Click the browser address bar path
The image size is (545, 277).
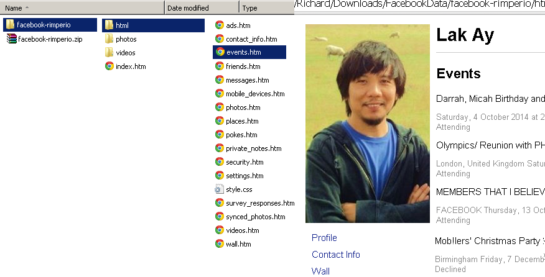point(419,4)
